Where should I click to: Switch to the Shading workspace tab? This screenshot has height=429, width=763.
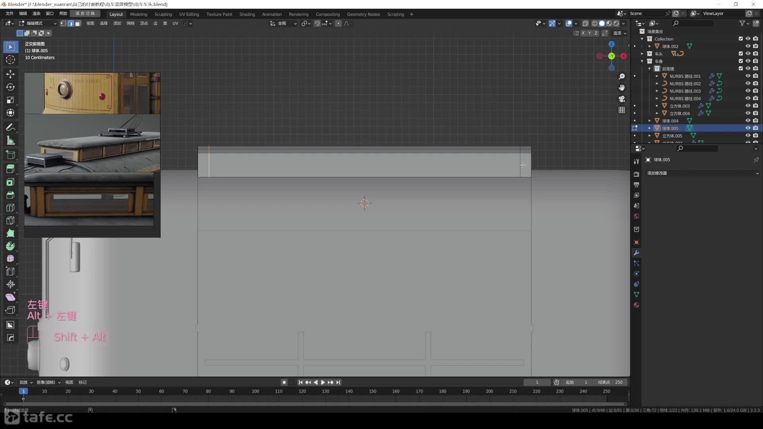point(247,14)
